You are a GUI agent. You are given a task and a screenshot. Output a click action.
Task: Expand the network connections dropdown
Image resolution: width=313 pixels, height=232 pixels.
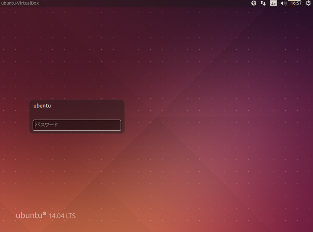(263, 4)
